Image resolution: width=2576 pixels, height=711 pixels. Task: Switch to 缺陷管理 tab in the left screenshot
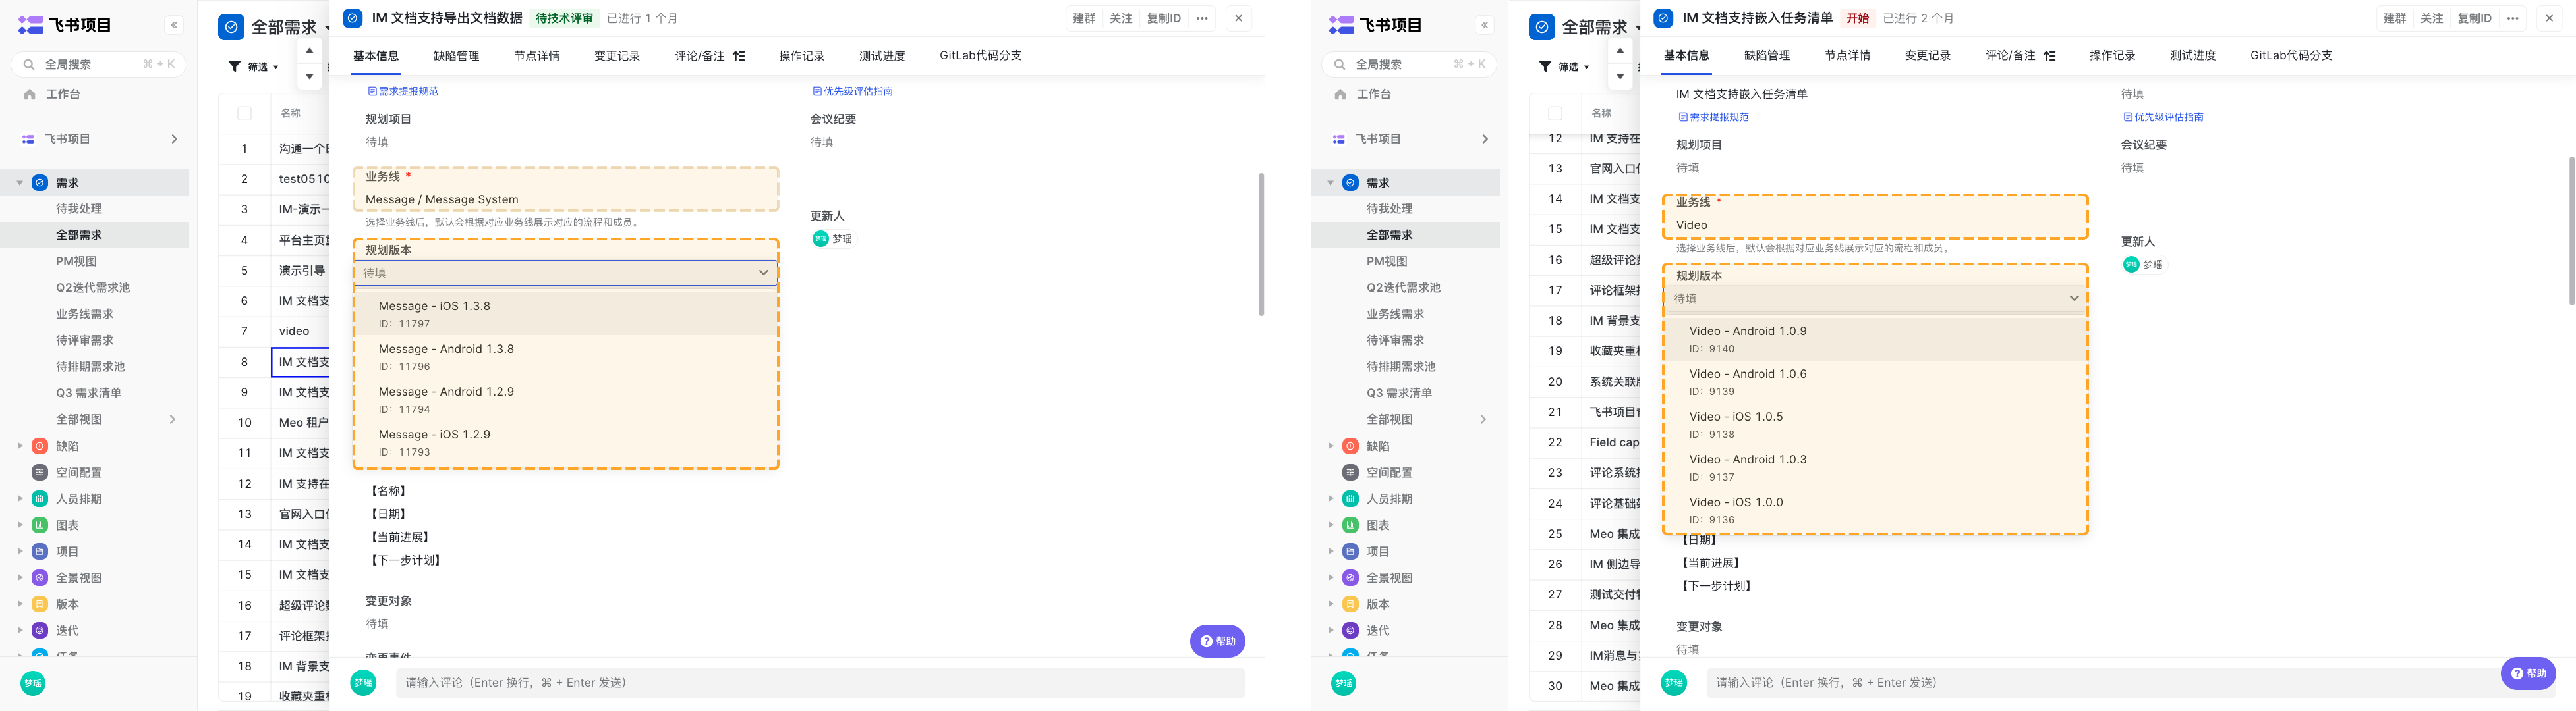pos(456,56)
